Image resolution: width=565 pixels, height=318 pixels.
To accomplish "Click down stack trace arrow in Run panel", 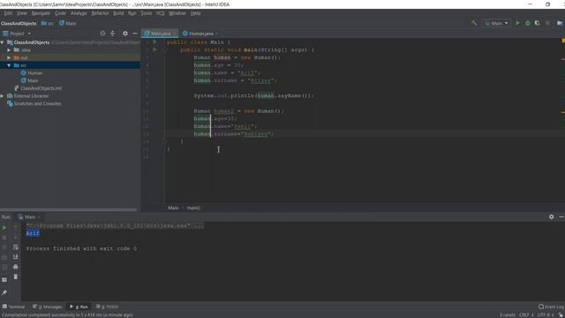I will (x=16, y=238).
